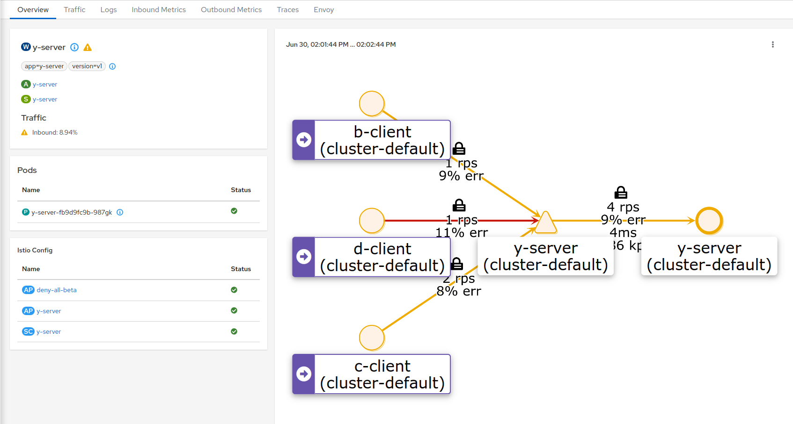Select the d-client node circle

pyautogui.click(x=372, y=221)
